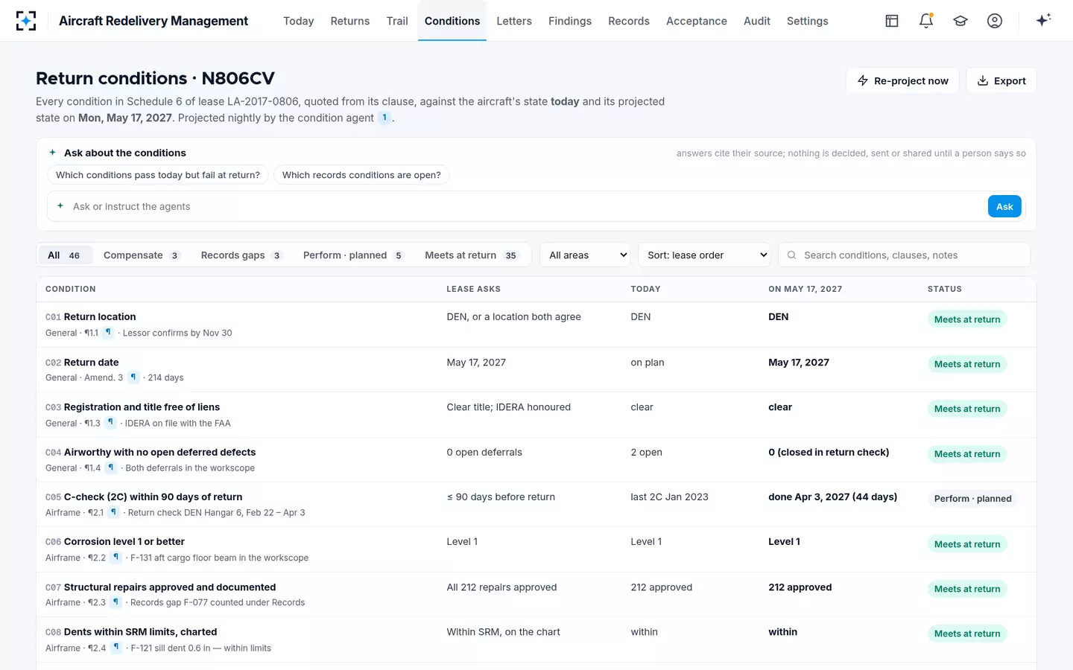This screenshot has height=670, width=1073.
Task: Filter by All 46 conditions
Action: (65, 255)
